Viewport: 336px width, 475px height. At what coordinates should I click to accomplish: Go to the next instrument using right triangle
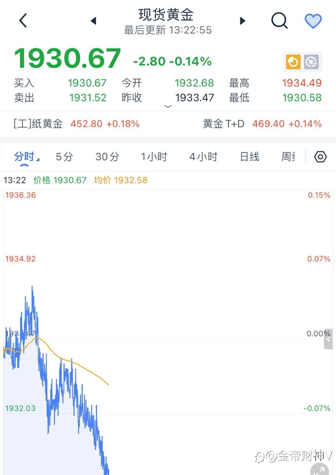tap(242, 21)
